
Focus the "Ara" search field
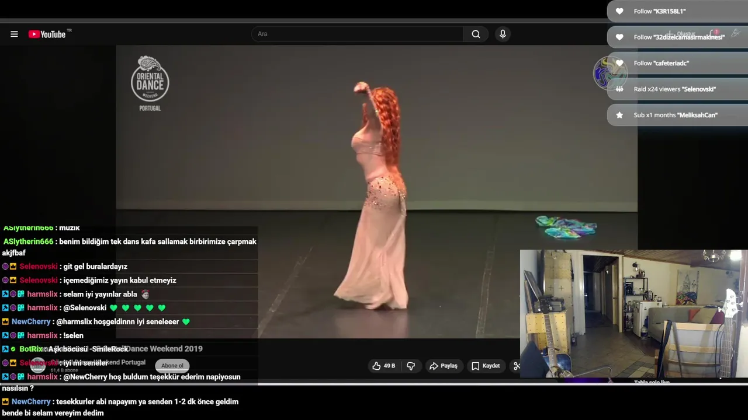357,34
